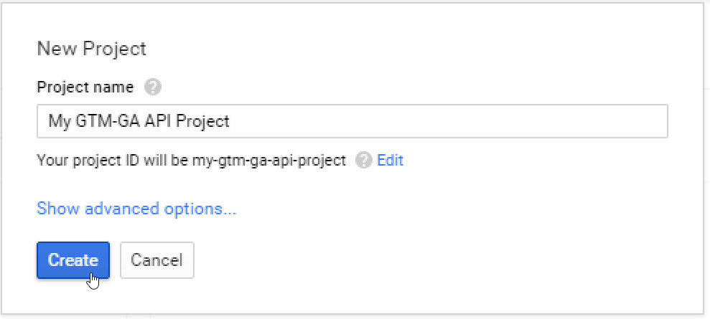Open the Show advanced options link
Image resolution: width=710 pixels, height=319 pixels.
coord(136,209)
